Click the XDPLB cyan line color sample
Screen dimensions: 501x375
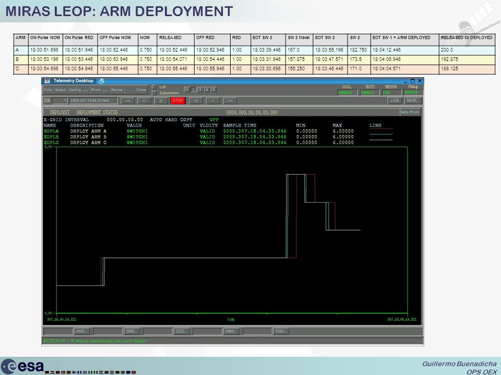(380, 134)
